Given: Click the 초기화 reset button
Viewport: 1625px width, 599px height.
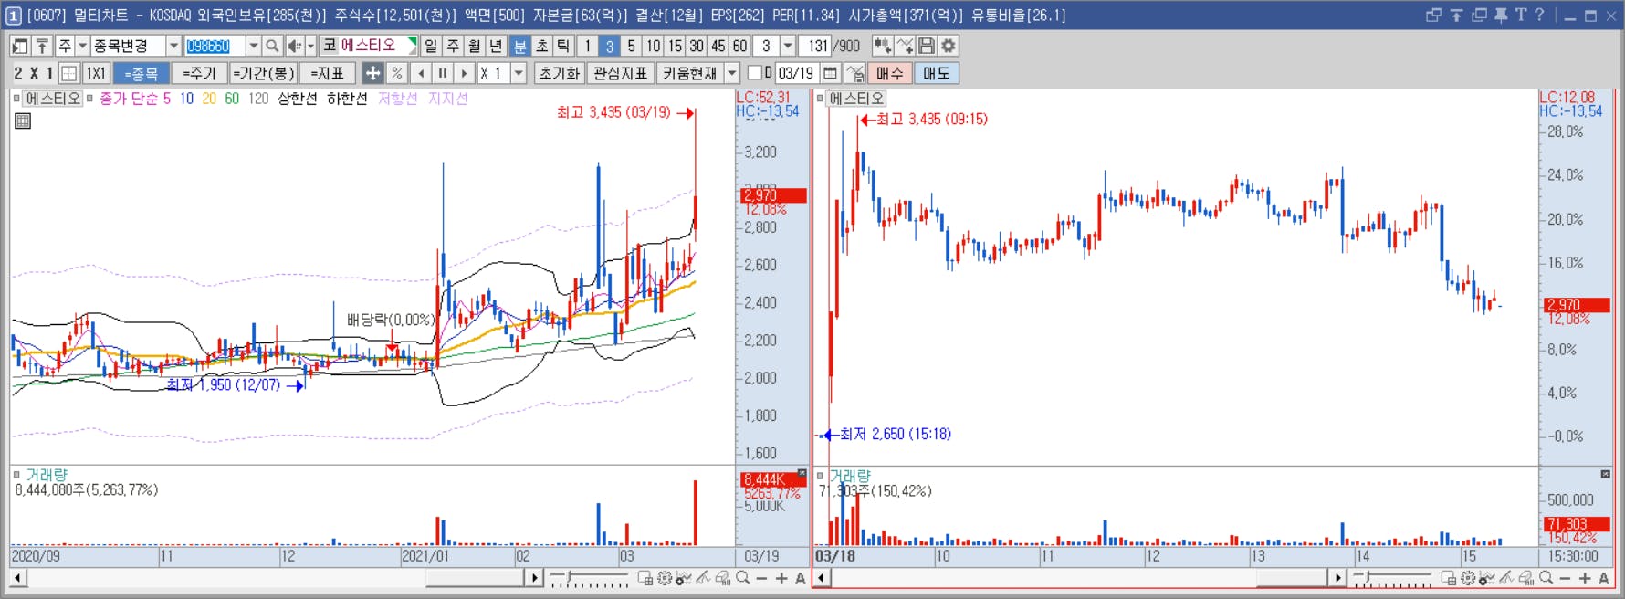Looking at the screenshot, I should click(x=559, y=73).
